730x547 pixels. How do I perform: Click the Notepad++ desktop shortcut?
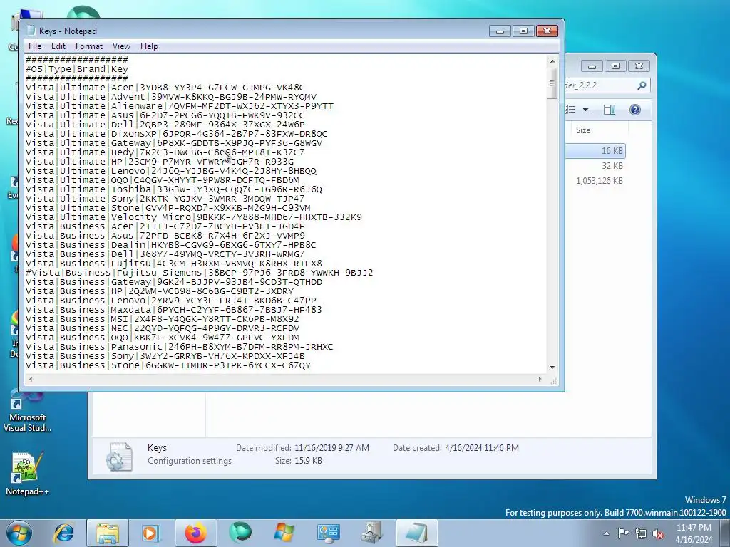pos(27,474)
